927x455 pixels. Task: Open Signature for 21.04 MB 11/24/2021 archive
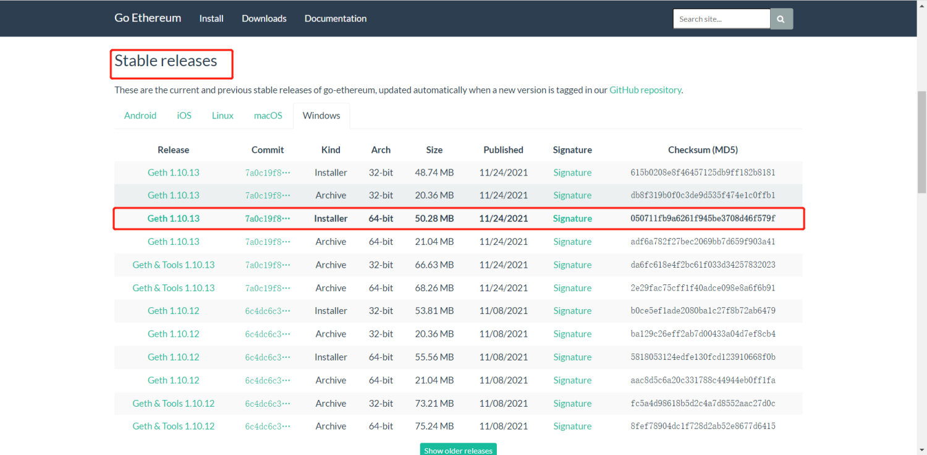[572, 242]
